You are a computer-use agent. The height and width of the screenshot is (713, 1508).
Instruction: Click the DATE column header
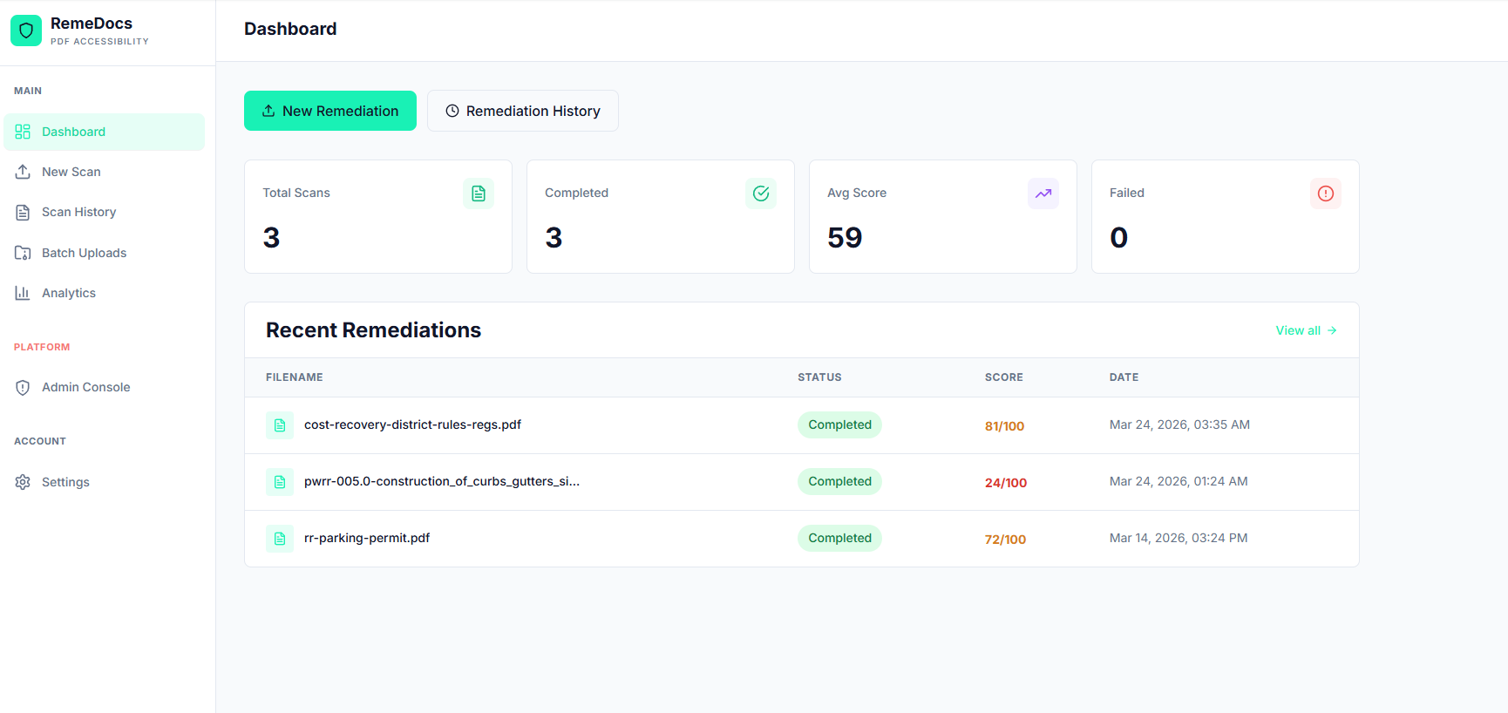point(1124,377)
